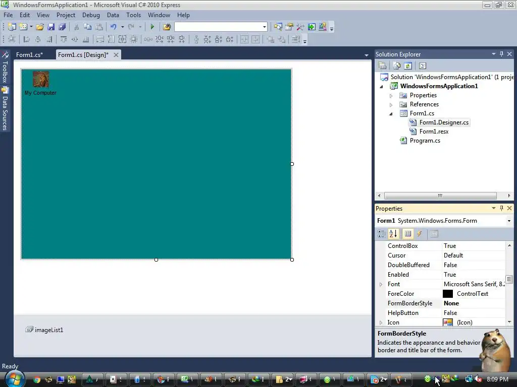Viewport: 517px width, 387px height.
Task: Click the Align Tops layout icon
Action: click(63, 39)
